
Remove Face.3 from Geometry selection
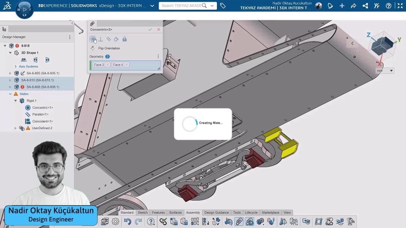(x=107, y=65)
